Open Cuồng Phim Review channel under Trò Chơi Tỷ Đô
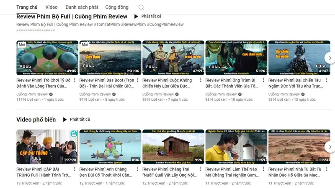This screenshot has height=188, width=335. point(32,94)
